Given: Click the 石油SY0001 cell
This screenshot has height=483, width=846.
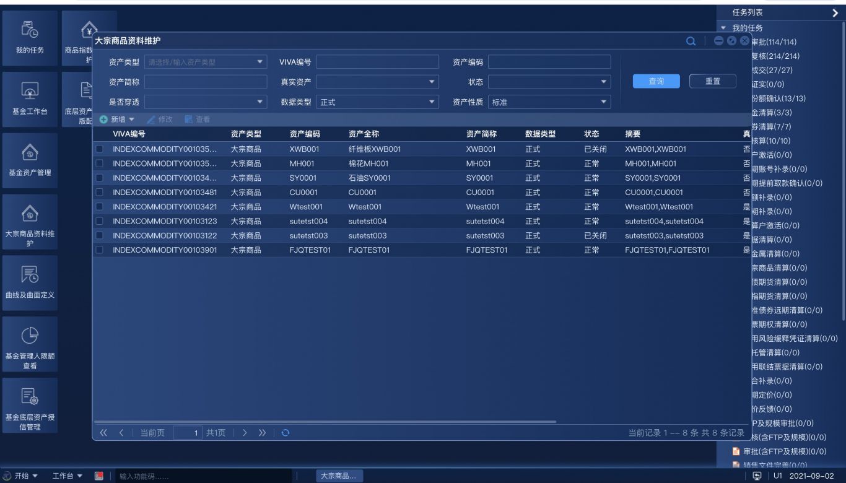Looking at the screenshot, I should coord(369,178).
